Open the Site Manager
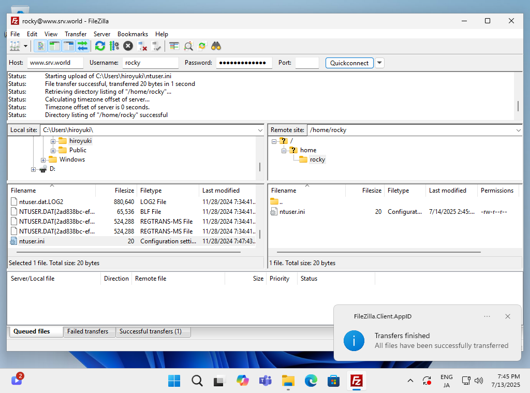Image resolution: width=530 pixels, height=393 pixels. pos(14,46)
